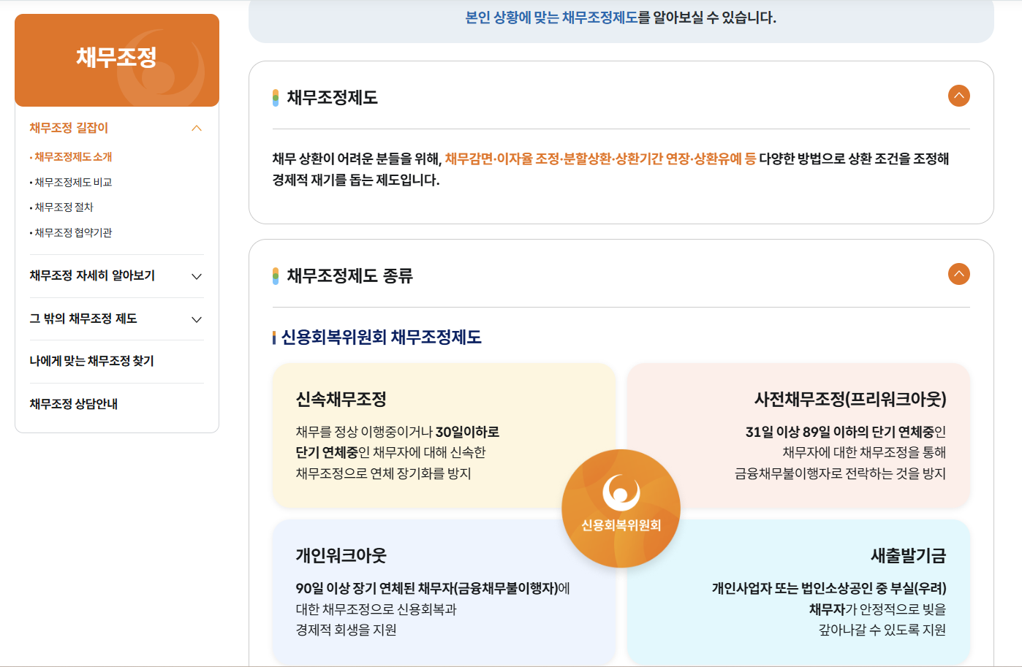This screenshot has height=667, width=1022.
Task: Click the 신용회복위원회 circular logo badge
Action: pos(621,508)
